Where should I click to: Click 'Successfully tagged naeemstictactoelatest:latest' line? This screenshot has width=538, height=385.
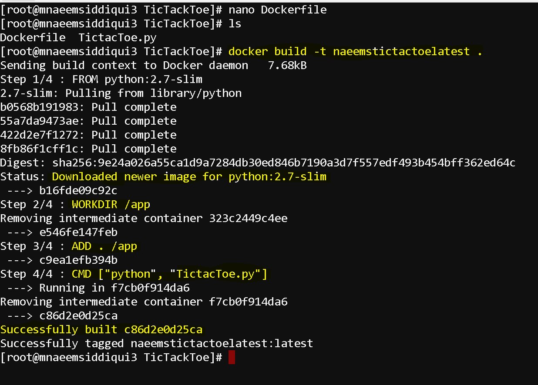pos(157,343)
